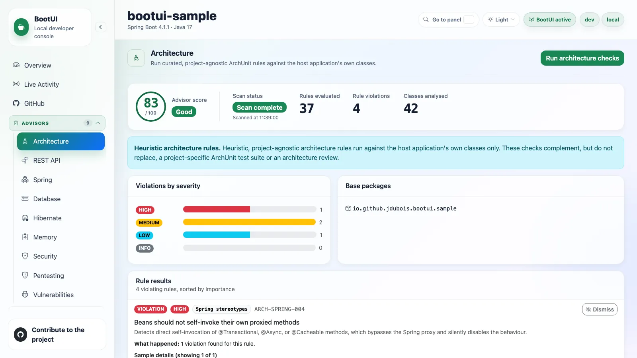Select the REST API advisor
The height and width of the screenshot is (358, 637).
[61, 160]
